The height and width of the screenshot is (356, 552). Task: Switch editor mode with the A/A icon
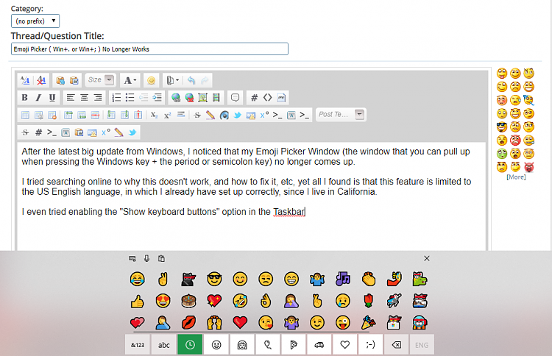25,80
